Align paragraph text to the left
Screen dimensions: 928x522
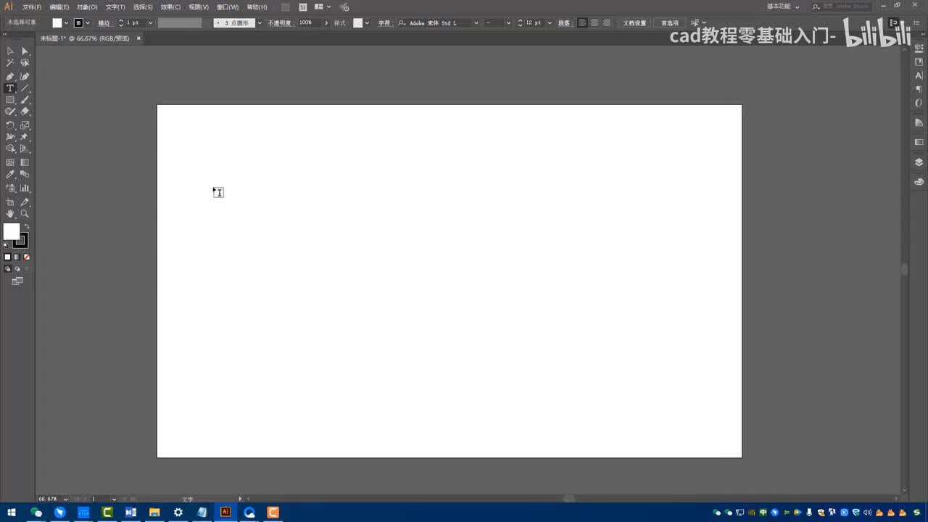(582, 23)
